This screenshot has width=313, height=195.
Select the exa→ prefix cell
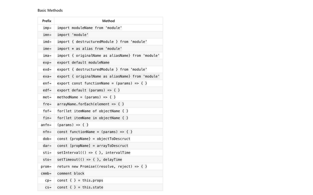47,76
